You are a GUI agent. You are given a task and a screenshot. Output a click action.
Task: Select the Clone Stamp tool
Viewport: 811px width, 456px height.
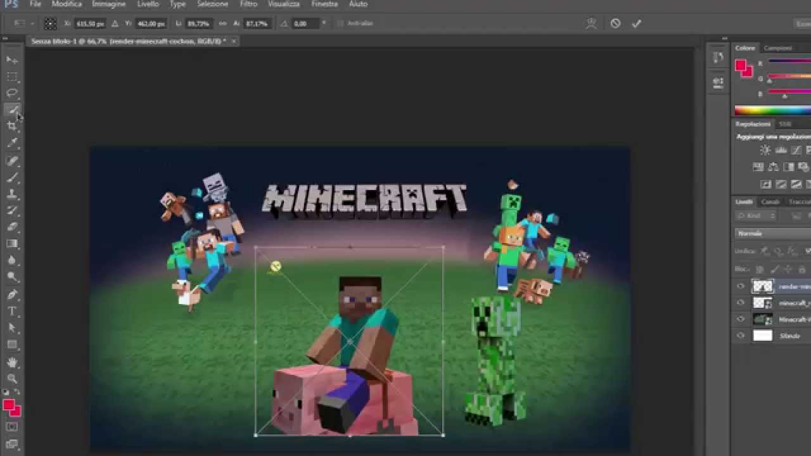tap(12, 194)
